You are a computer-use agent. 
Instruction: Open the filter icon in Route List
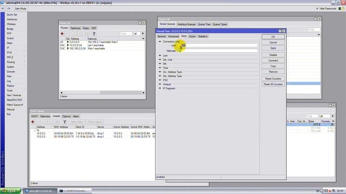[x=94, y=33]
